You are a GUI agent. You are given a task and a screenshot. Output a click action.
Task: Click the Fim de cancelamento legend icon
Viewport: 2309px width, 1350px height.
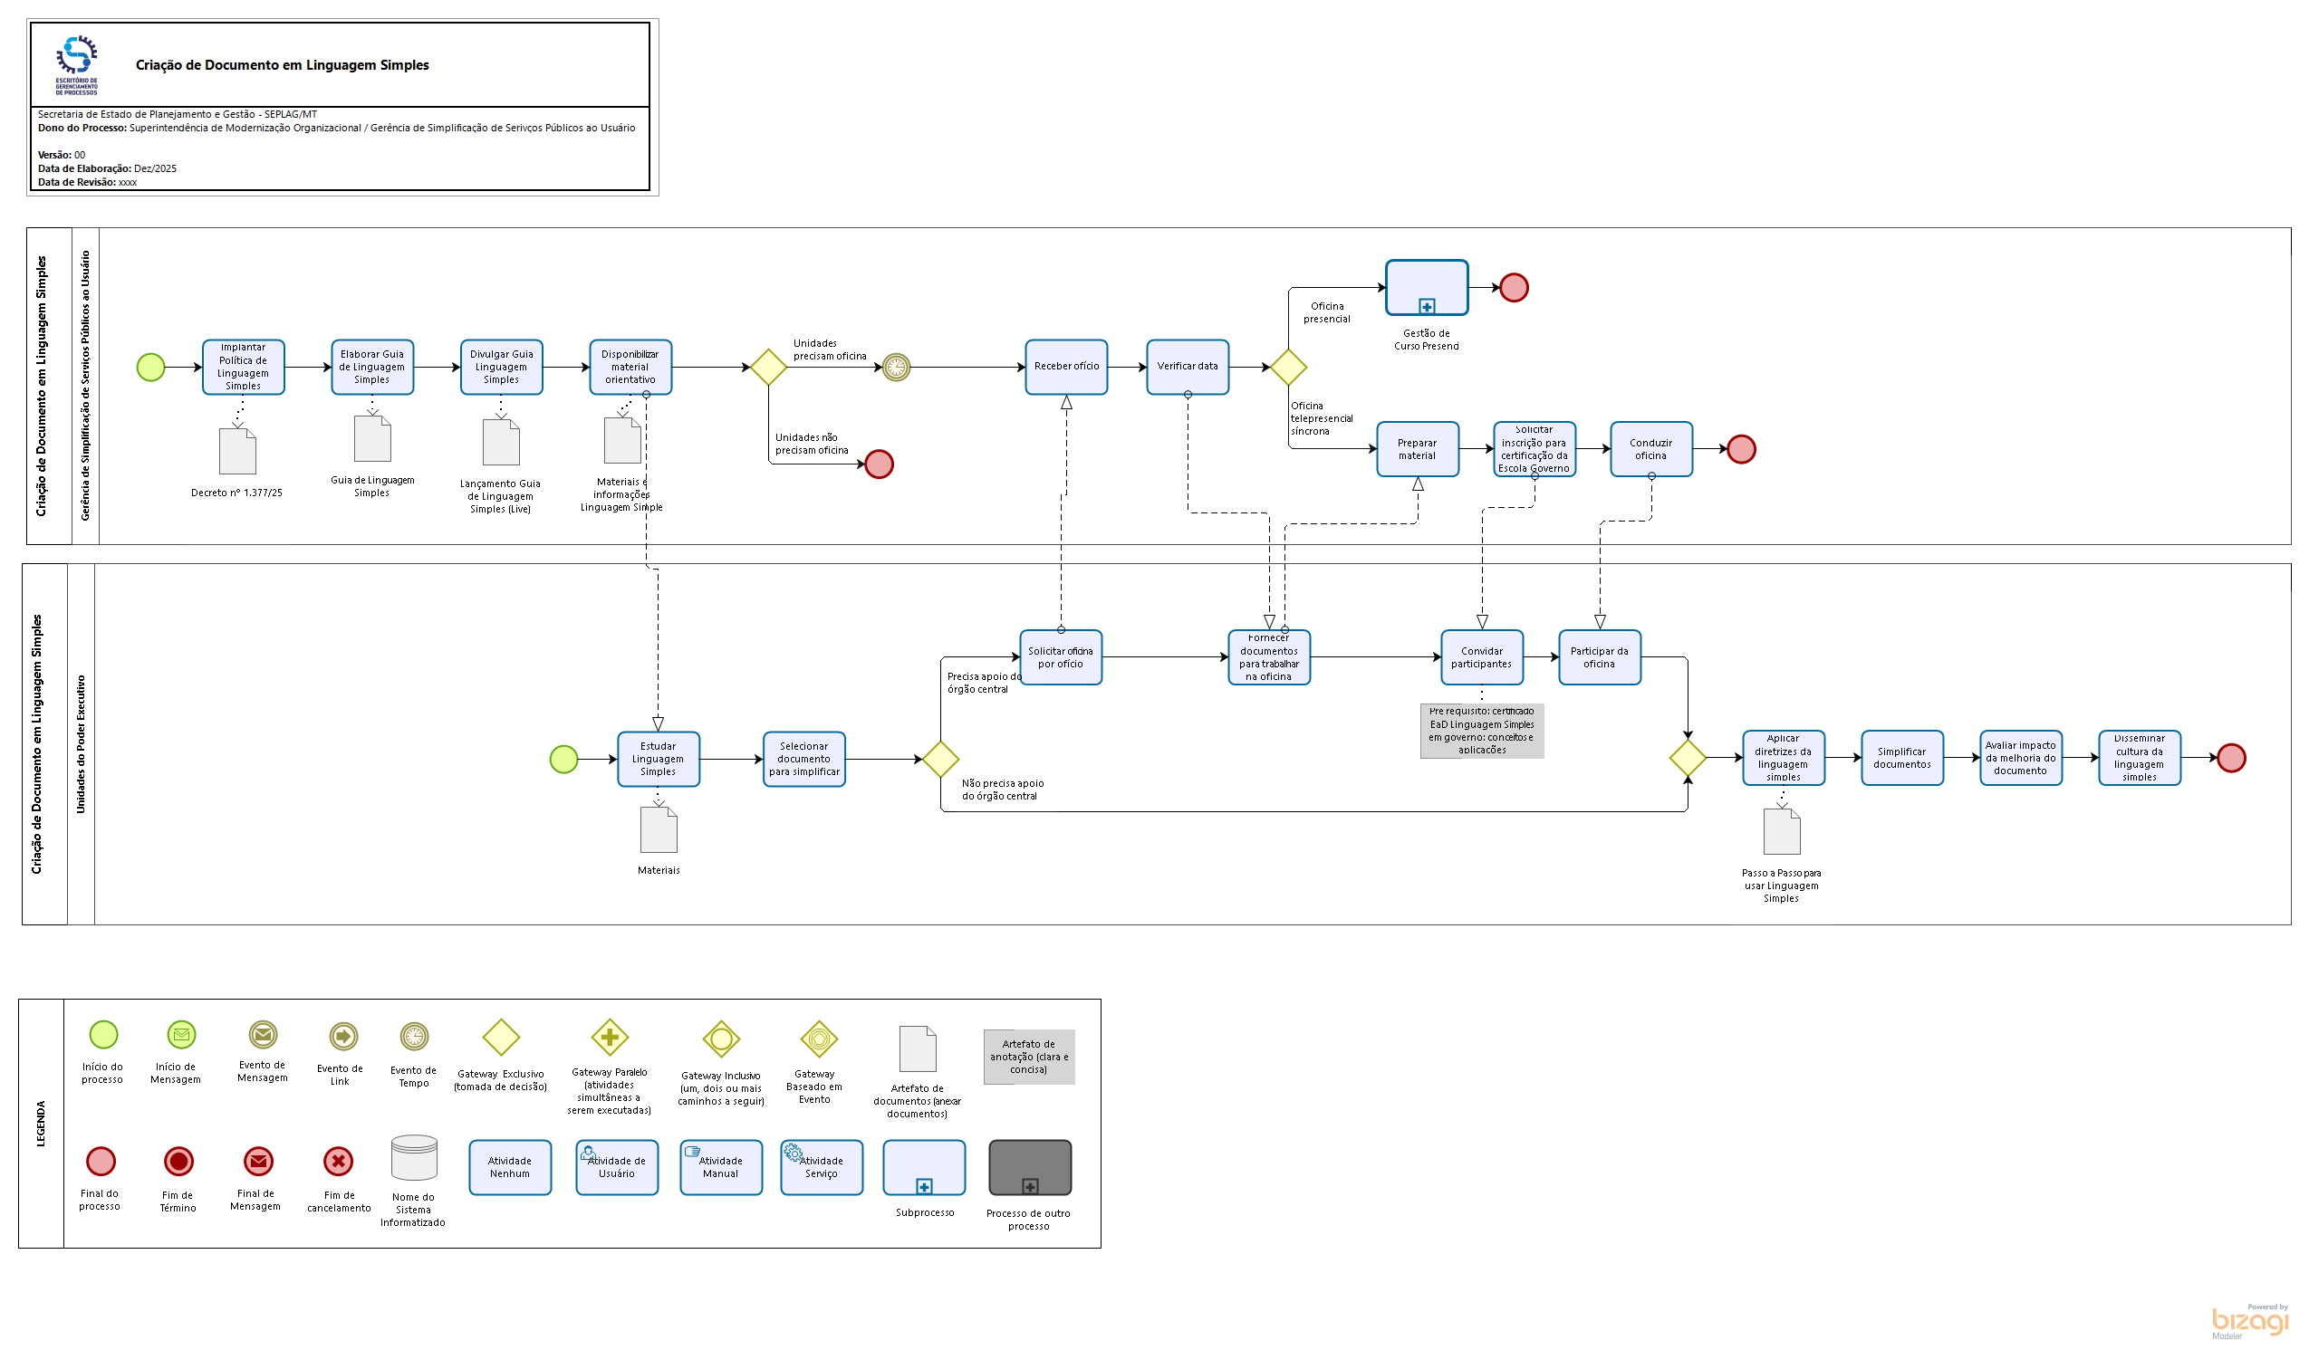(x=338, y=1162)
